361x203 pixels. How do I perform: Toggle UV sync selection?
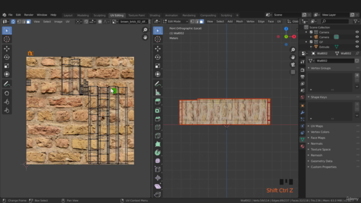(x=13, y=21)
